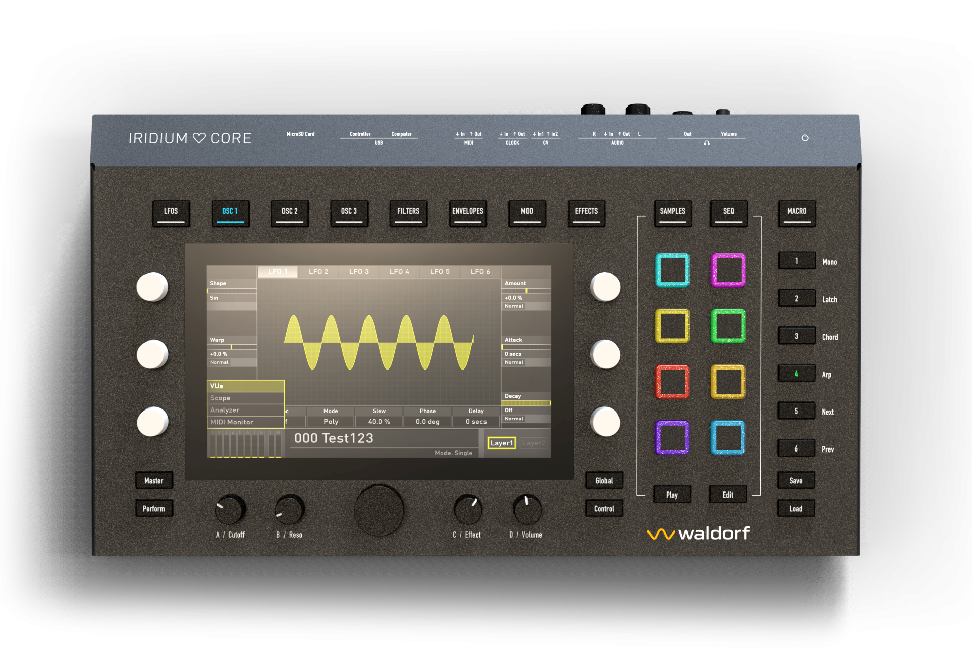The image size is (972, 656).
Task: Click the bottom-left white encoder knob
Action: [152, 422]
